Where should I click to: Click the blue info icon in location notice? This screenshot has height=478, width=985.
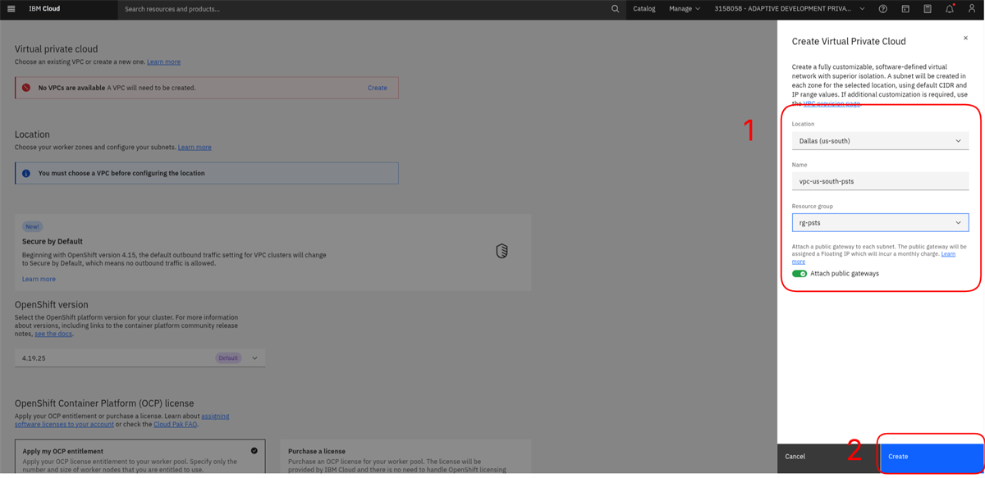click(26, 173)
